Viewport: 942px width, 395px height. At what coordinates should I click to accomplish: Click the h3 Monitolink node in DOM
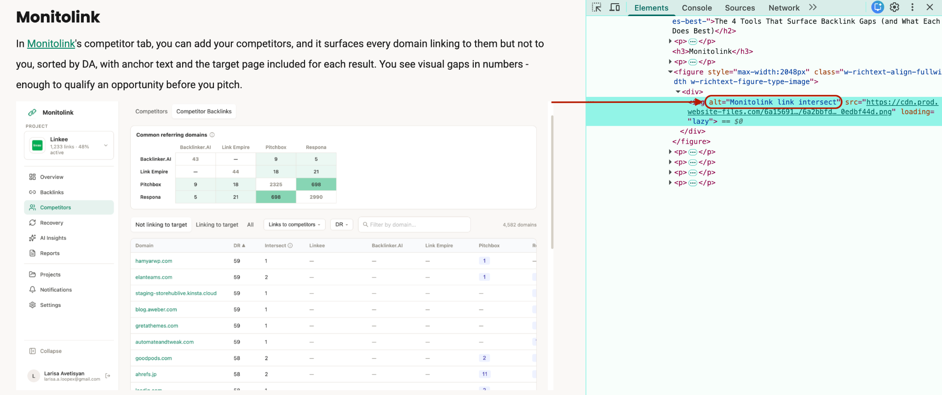tap(712, 51)
